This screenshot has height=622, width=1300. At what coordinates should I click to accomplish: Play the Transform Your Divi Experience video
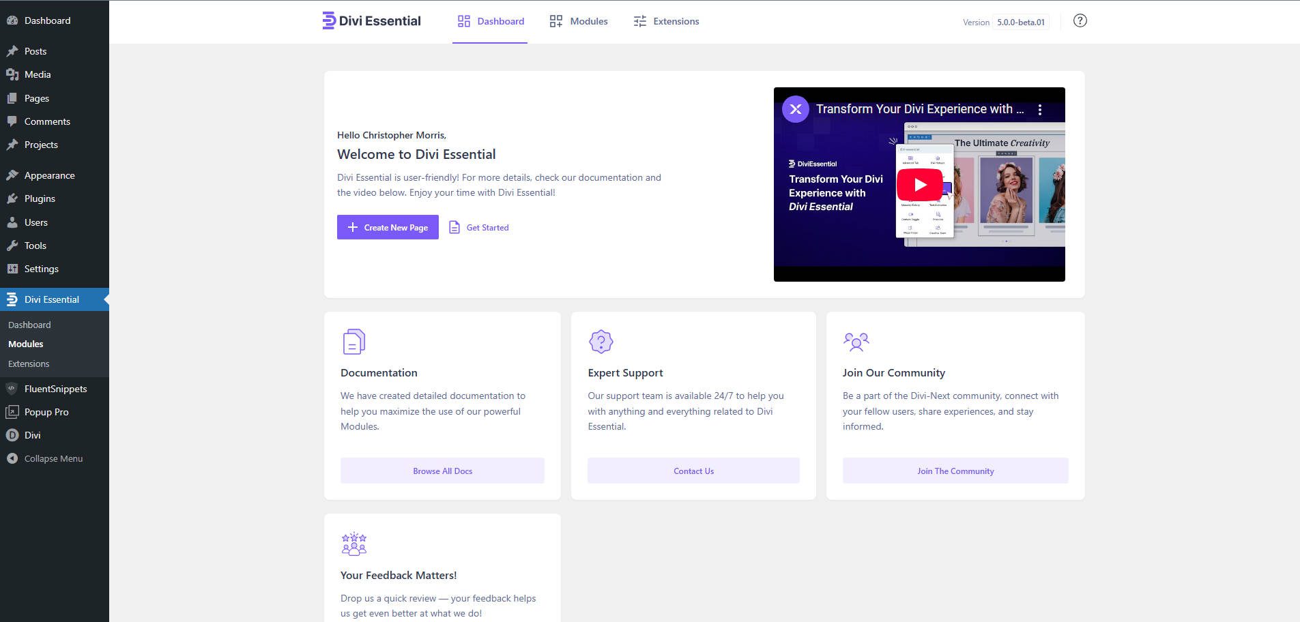pos(919,183)
